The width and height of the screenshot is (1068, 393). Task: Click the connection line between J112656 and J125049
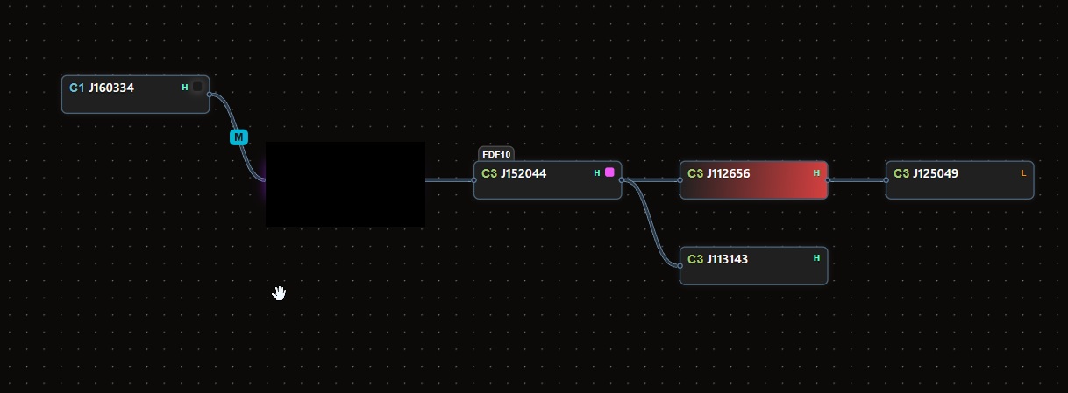point(857,179)
